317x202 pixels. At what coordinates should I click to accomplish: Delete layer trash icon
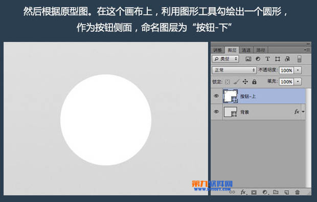[x=297, y=192]
